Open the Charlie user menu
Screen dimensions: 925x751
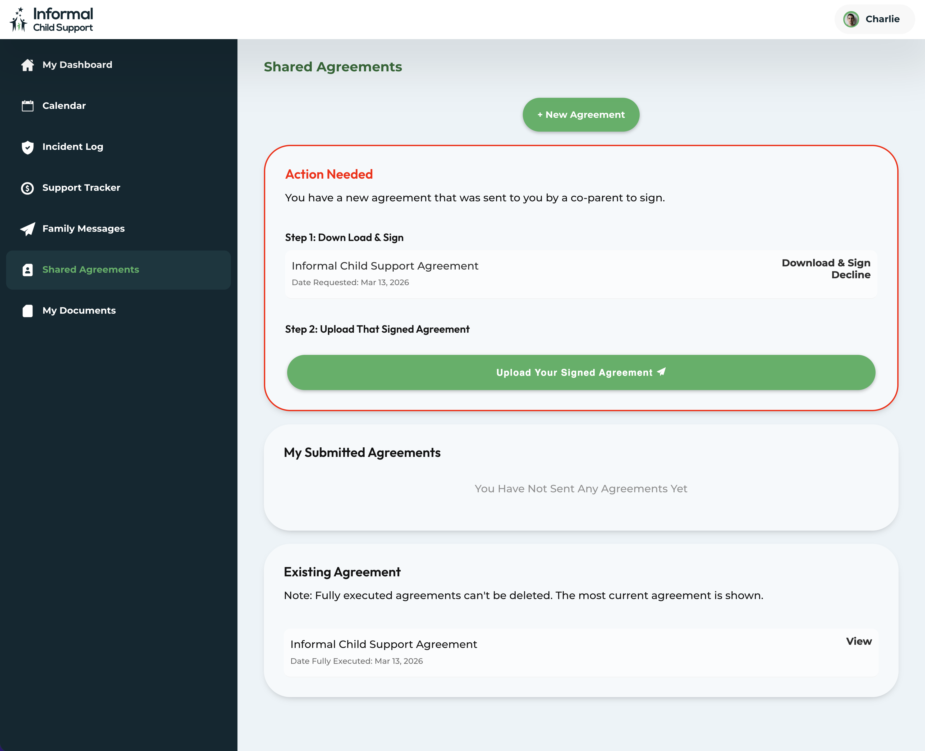874,19
